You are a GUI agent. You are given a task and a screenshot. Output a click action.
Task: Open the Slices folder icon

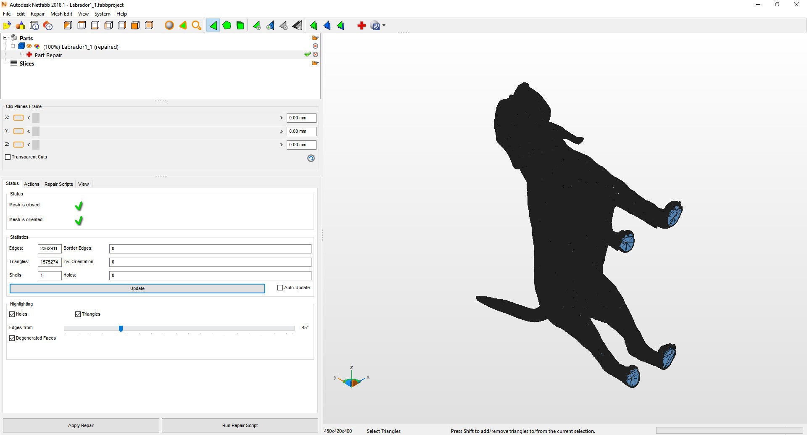[x=315, y=63]
